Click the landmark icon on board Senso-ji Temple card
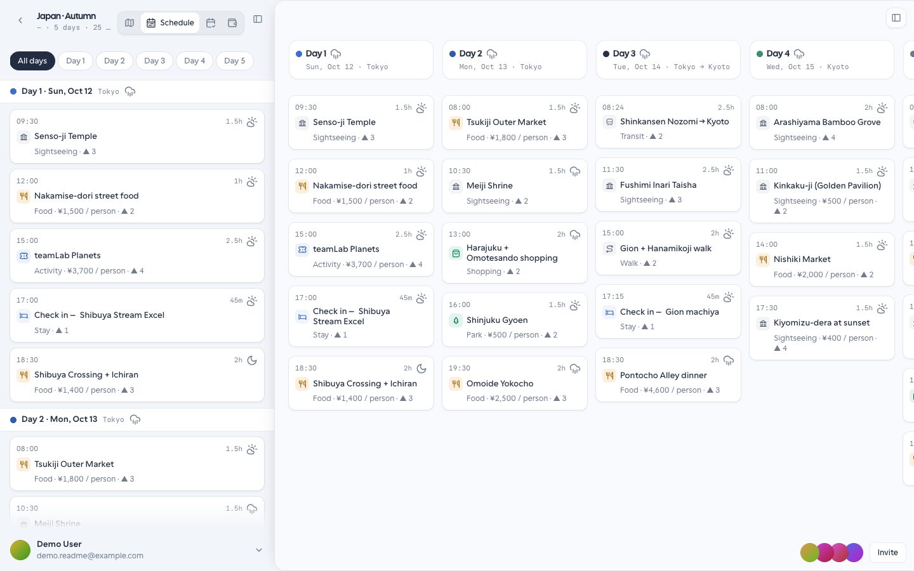Screen dimensions: 914x571 pos(302,122)
